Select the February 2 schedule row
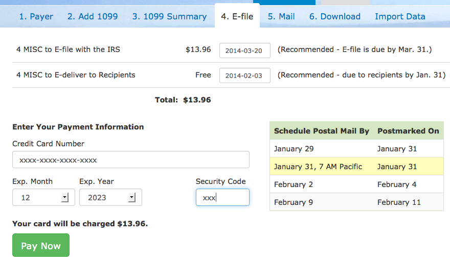Screen dimensions: 450x265 pos(356,184)
